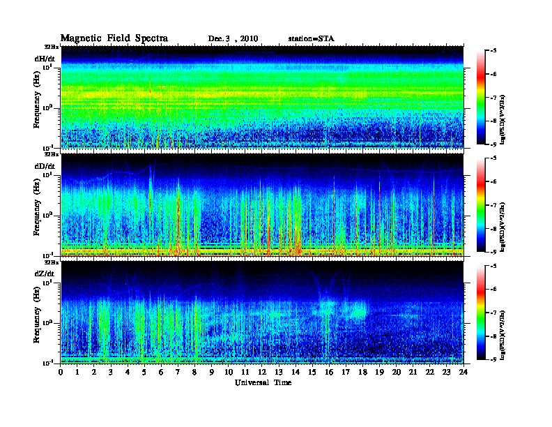Click the dZ/dt panel color scale bar

(481, 313)
